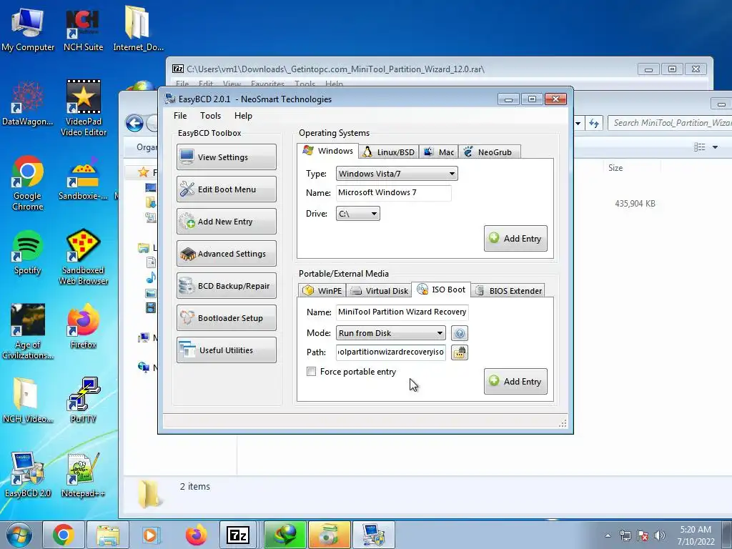Click the NCH_Video folder on desktop
This screenshot has height=549, width=732.
tap(28, 400)
